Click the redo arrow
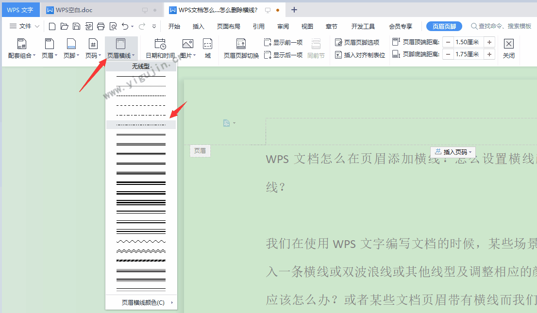Viewport: 537px width, 313px height. 142,26
